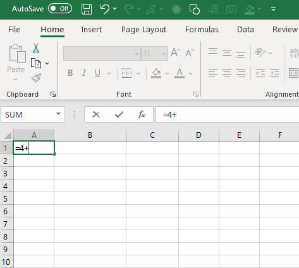
Task: Cancel formula entry with the X icon
Action: (x=96, y=114)
